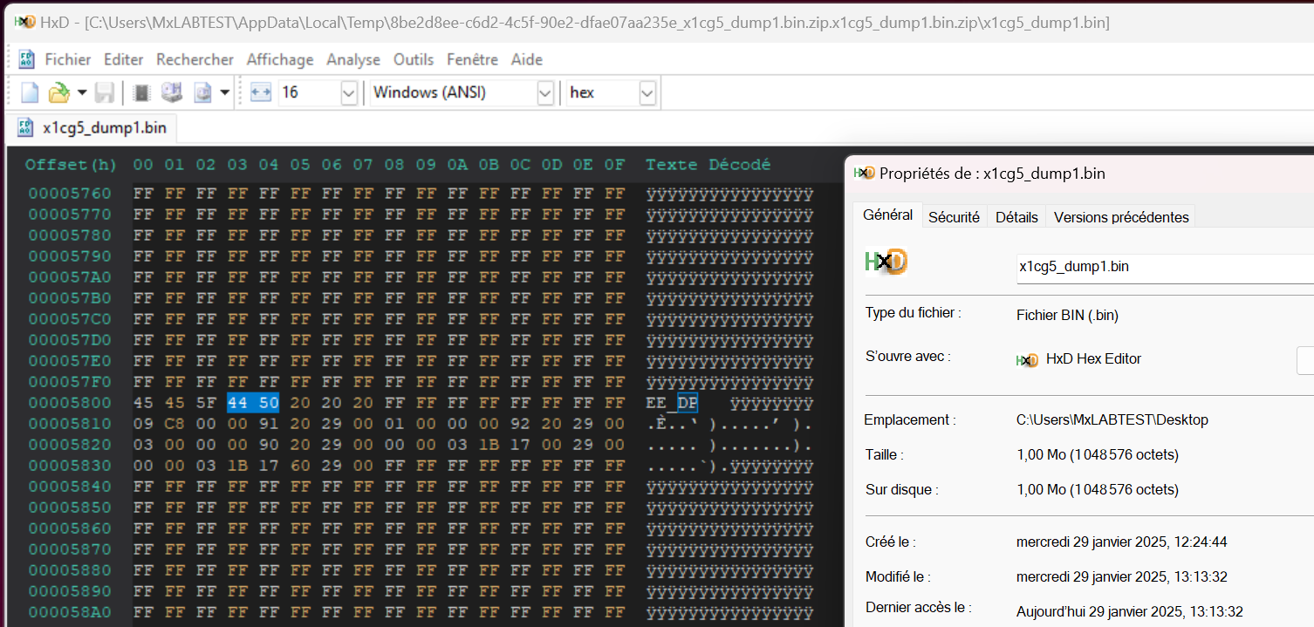Open the Editer menu
This screenshot has width=1314, height=627.
click(123, 59)
